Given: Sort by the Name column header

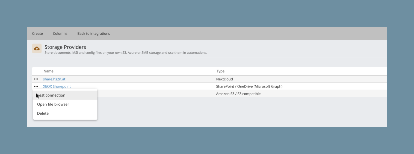Looking at the screenshot, I should tap(49, 71).
